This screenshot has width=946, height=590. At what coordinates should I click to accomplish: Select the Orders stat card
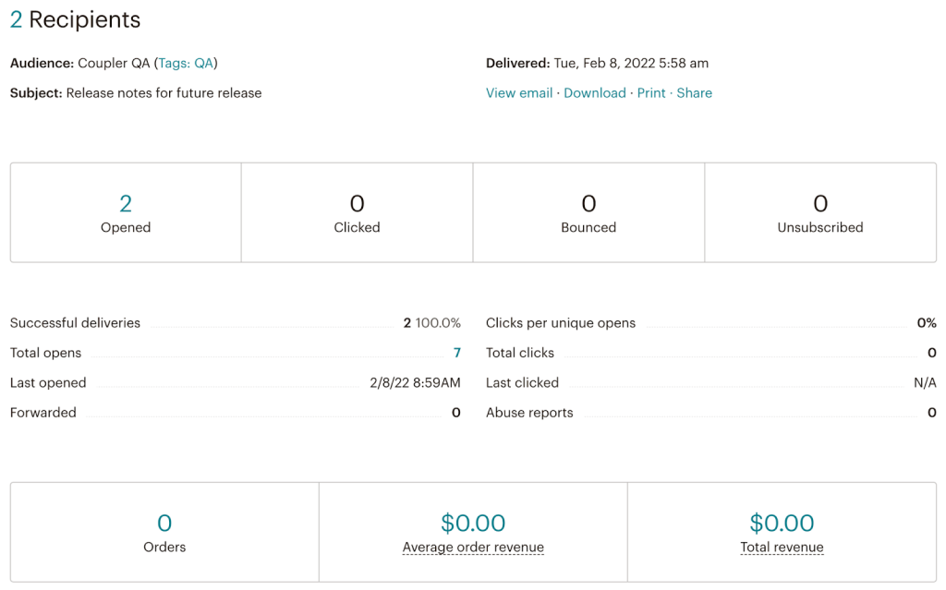(164, 531)
